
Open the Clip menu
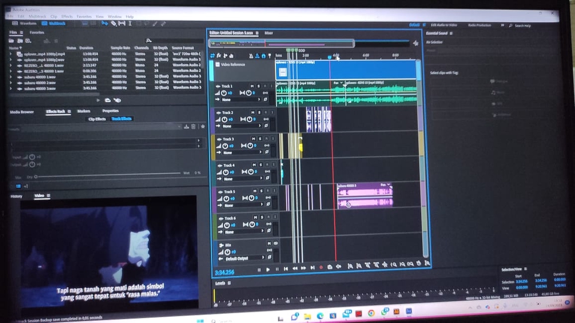(x=54, y=17)
